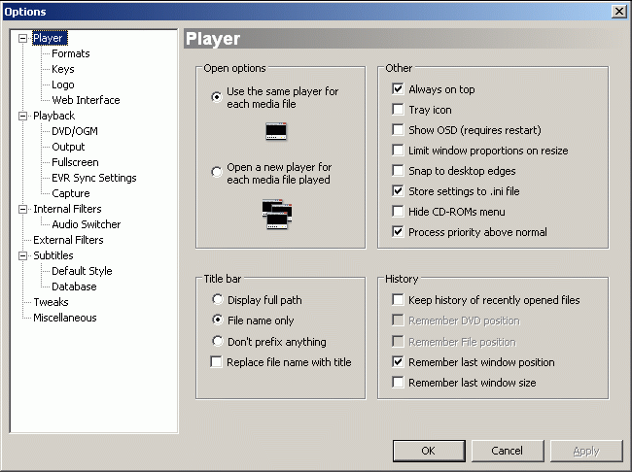632x472 pixels.
Task: Select Display full path radio button
Action: pyautogui.click(x=217, y=300)
